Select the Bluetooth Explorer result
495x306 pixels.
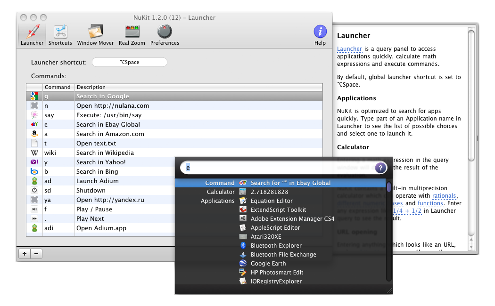click(x=276, y=246)
